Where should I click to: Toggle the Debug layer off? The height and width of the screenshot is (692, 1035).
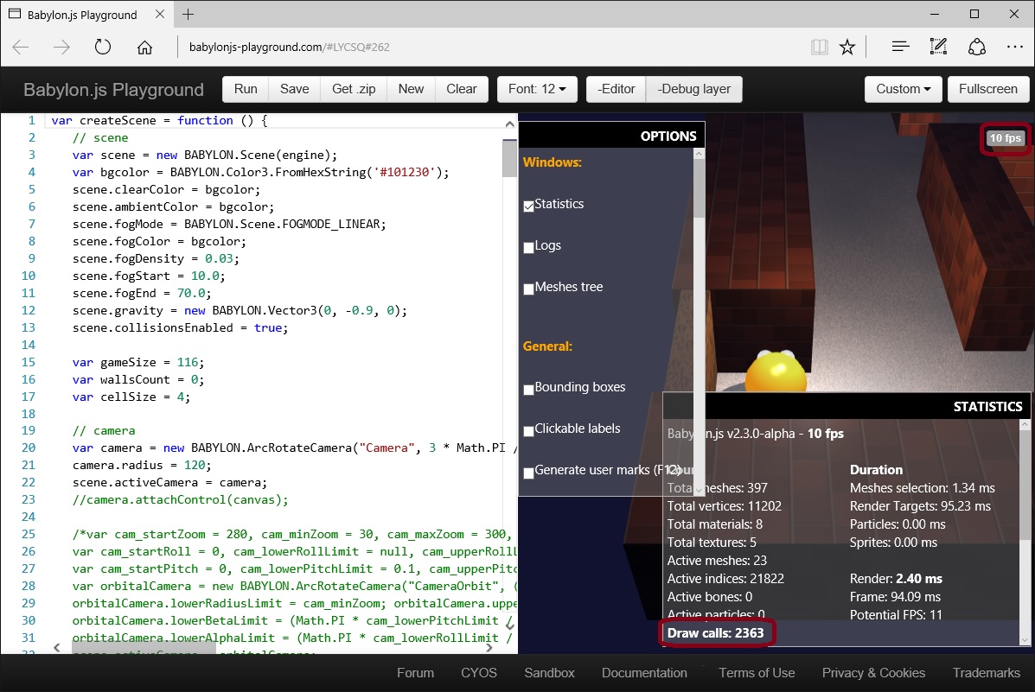click(x=693, y=89)
